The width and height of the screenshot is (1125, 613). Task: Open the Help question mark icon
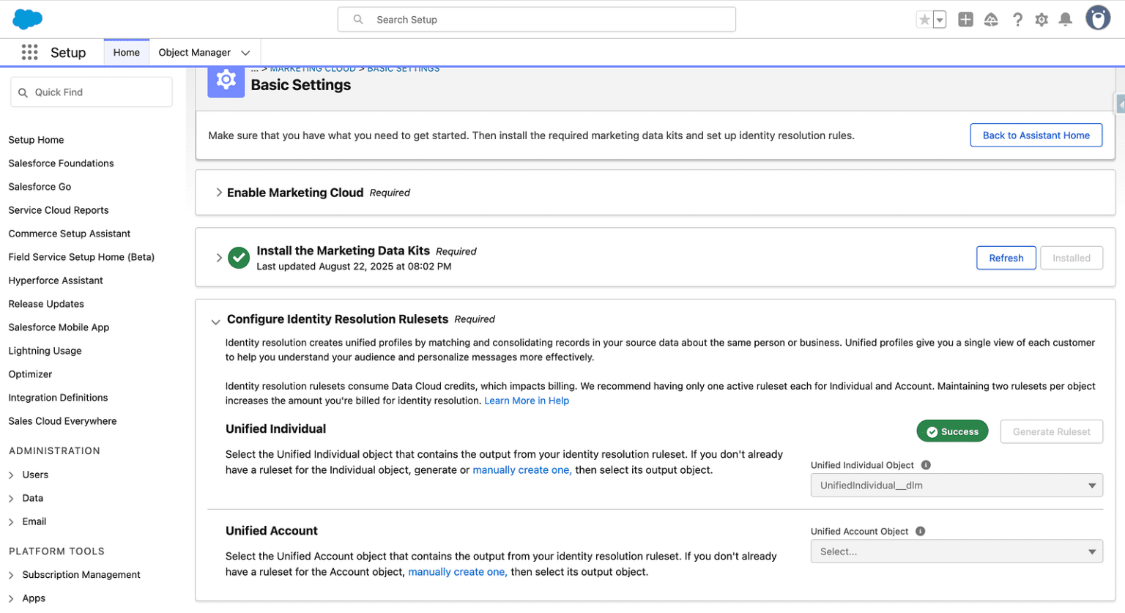click(1017, 20)
